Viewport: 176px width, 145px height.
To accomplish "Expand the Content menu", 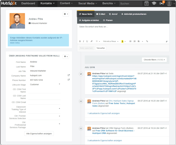I will point(66,3).
